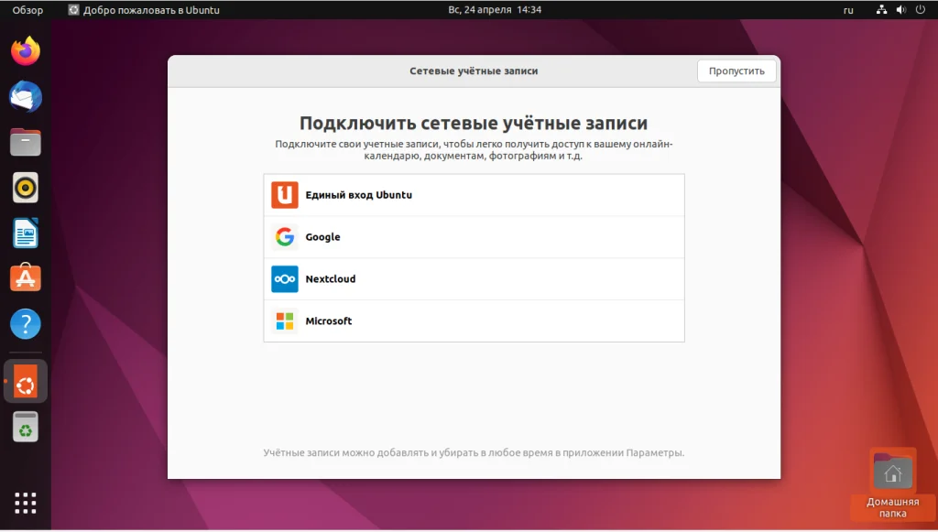938x532 pixels.
Task: Click the Google provider logo
Action: [284, 236]
